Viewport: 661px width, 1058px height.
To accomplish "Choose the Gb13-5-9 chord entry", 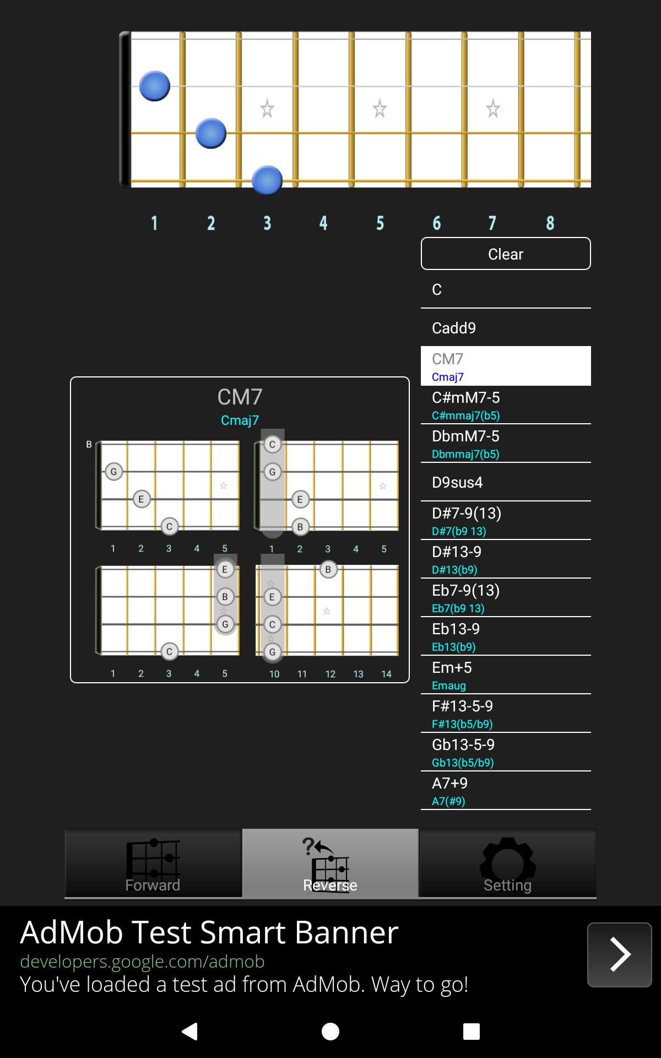I will (x=506, y=752).
